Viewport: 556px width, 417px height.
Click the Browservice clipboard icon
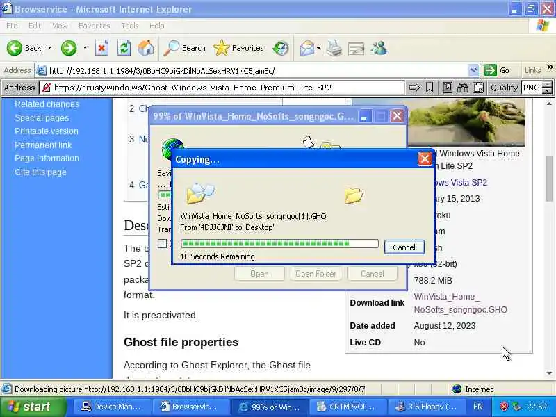(x=478, y=88)
